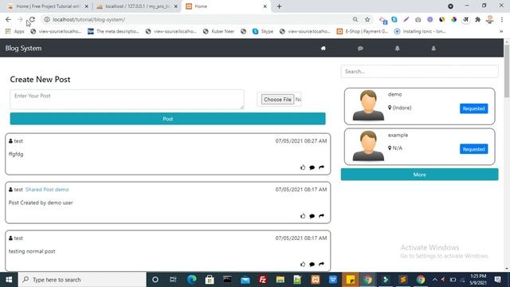Share the 'testing normal post' post

tap(321, 264)
